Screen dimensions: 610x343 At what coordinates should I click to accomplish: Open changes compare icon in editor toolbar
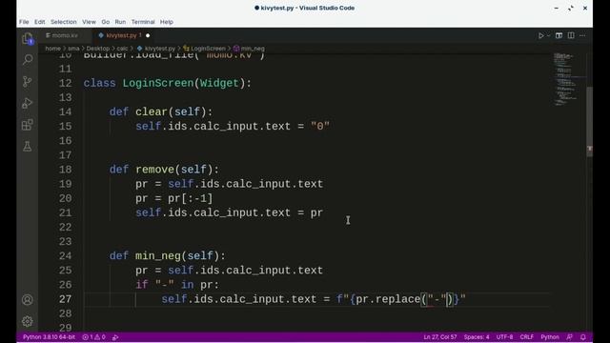click(x=559, y=35)
